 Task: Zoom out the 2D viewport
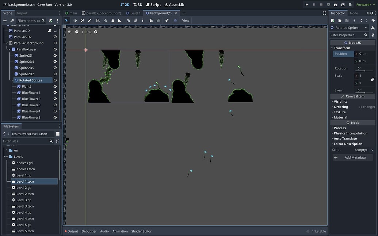(x=77, y=32)
